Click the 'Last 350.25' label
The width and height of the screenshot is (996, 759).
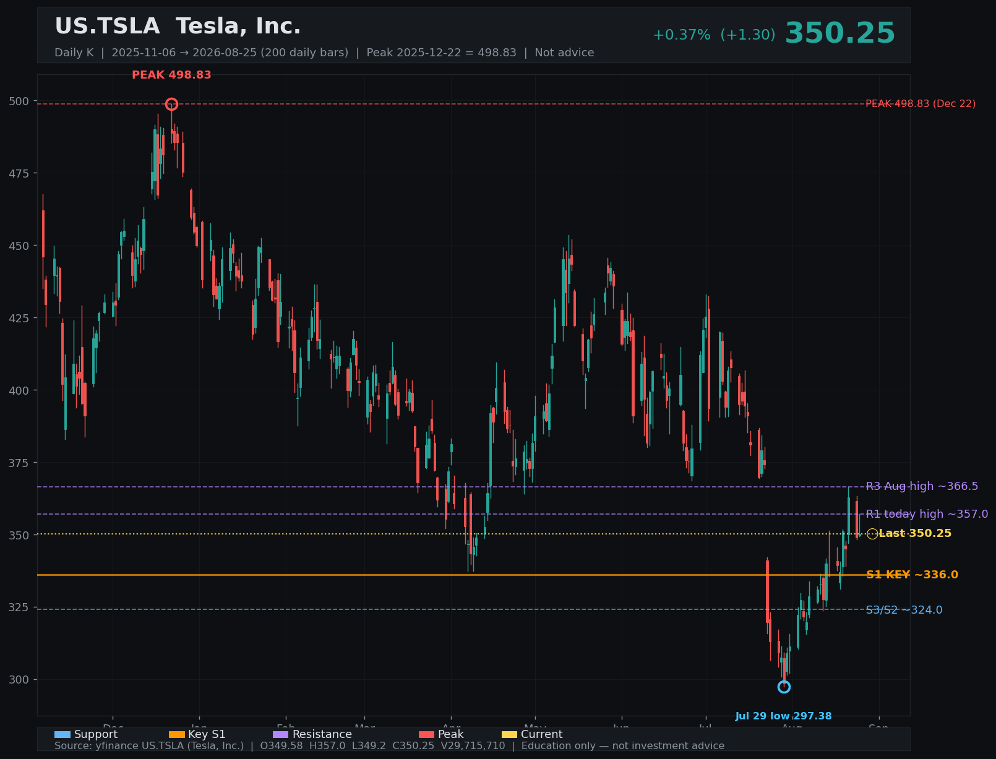(x=915, y=533)
